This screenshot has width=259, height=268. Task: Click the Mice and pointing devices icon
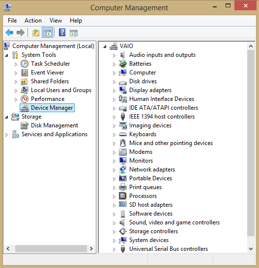pos(123,143)
